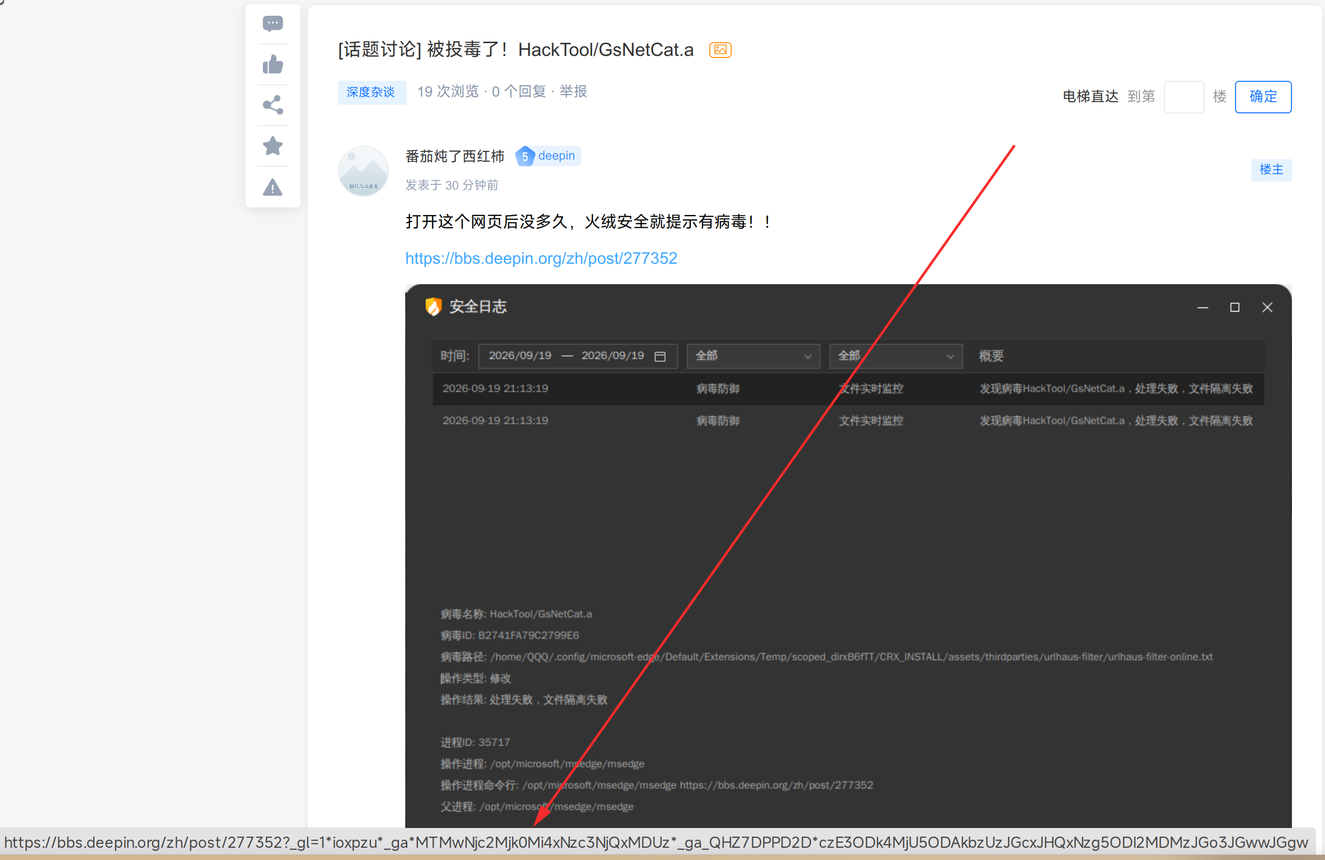
Task: Open user 番茄炖了西红柿 profile name
Action: pyautogui.click(x=455, y=157)
